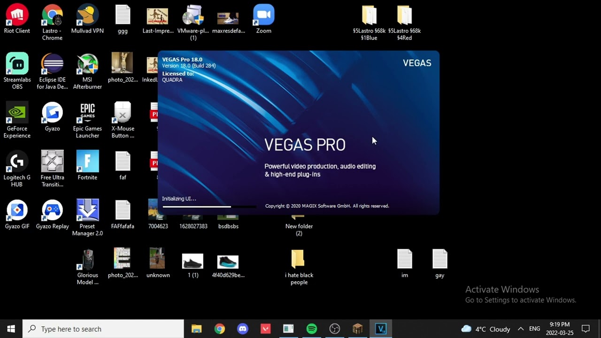This screenshot has height=338, width=601.
Task: Launch the Streamlabs OBS shortcut
Action: [x=17, y=71]
